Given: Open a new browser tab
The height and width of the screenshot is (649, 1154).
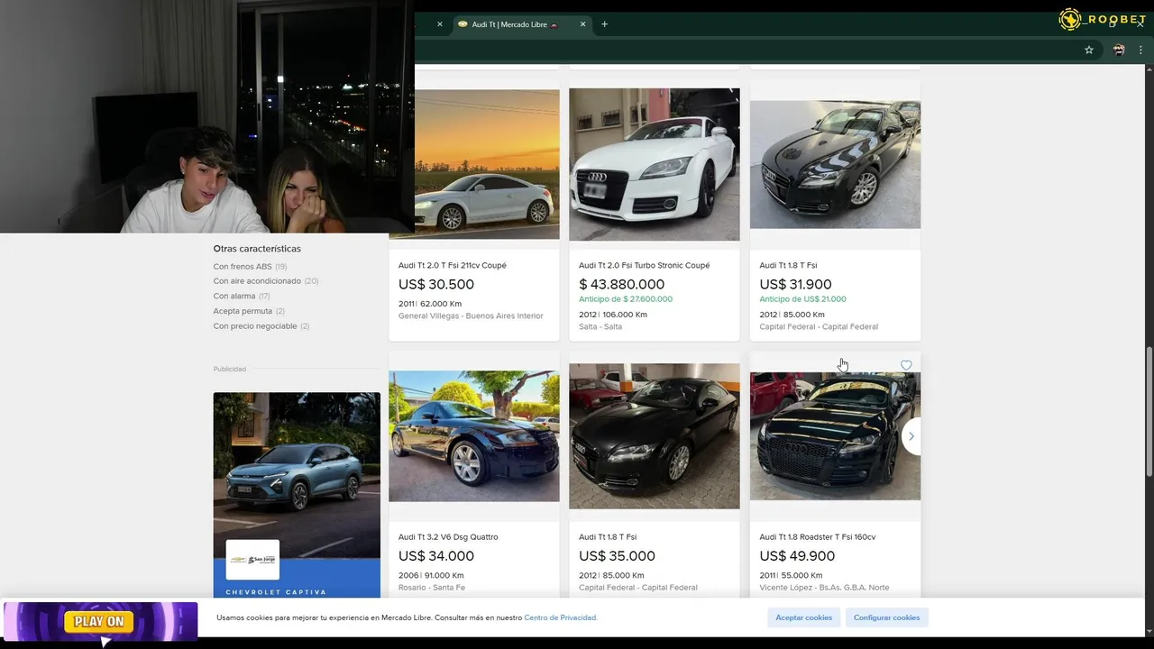Looking at the screenshot, I should (604, 24).
